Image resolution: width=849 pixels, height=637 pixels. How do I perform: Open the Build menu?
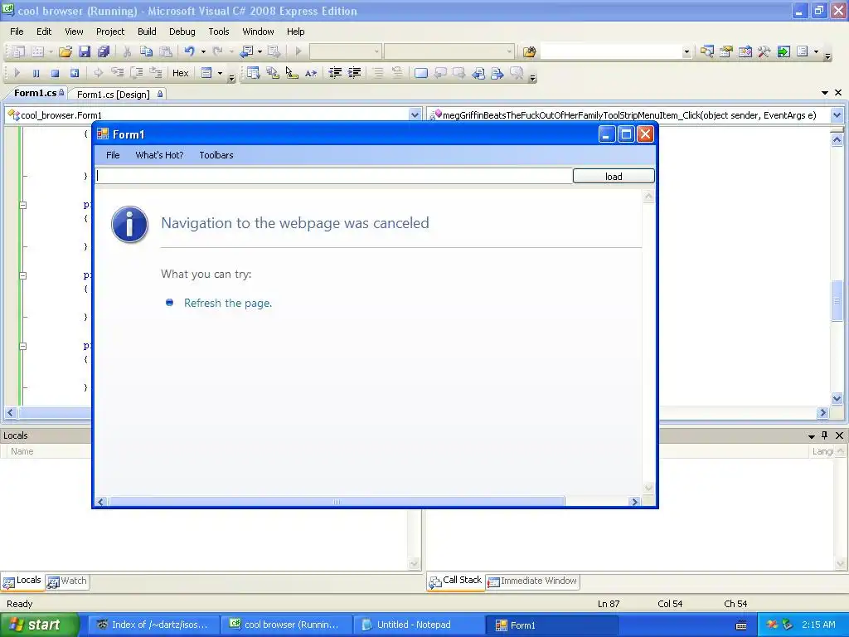coord(147,32)
